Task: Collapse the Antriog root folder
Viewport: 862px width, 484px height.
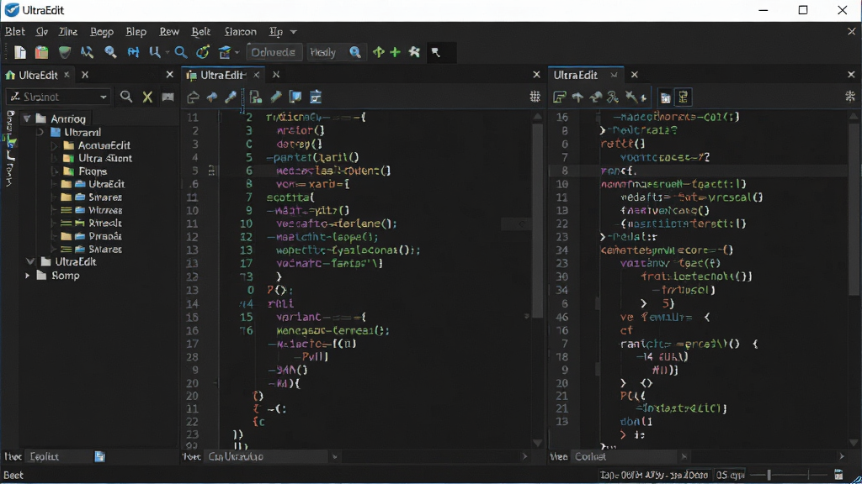Action: click(27, 118)
